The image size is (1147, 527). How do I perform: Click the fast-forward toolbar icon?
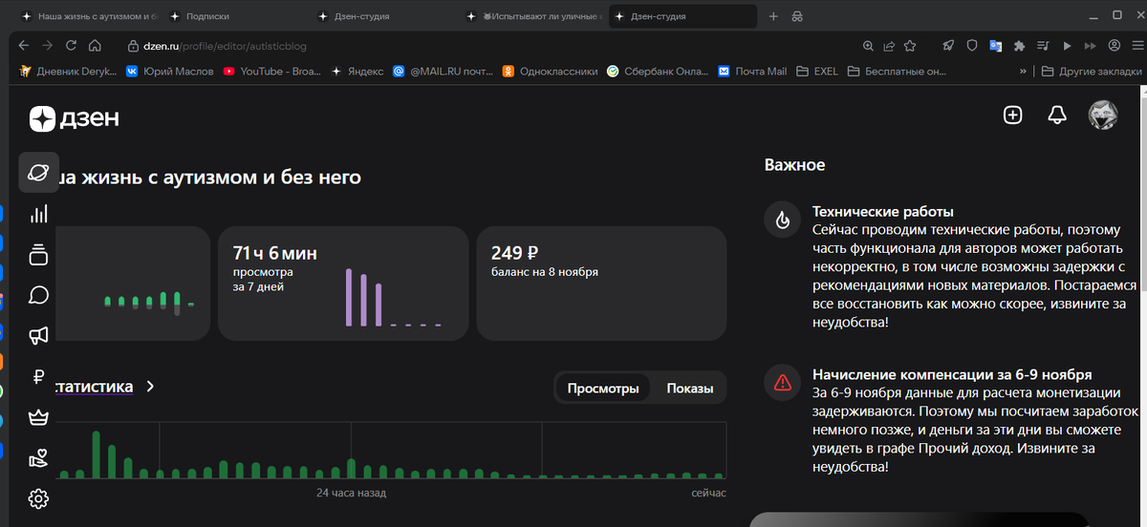[1091, 46]
